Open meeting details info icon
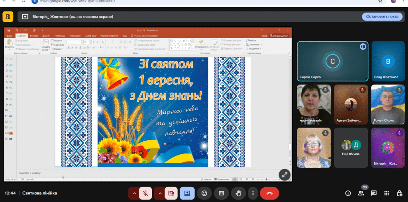This screenshot has height=202, width=408. [348, 193]
